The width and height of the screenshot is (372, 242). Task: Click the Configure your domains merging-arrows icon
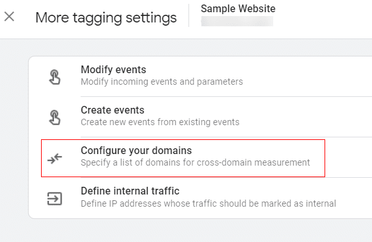click(x=55, y=159)
